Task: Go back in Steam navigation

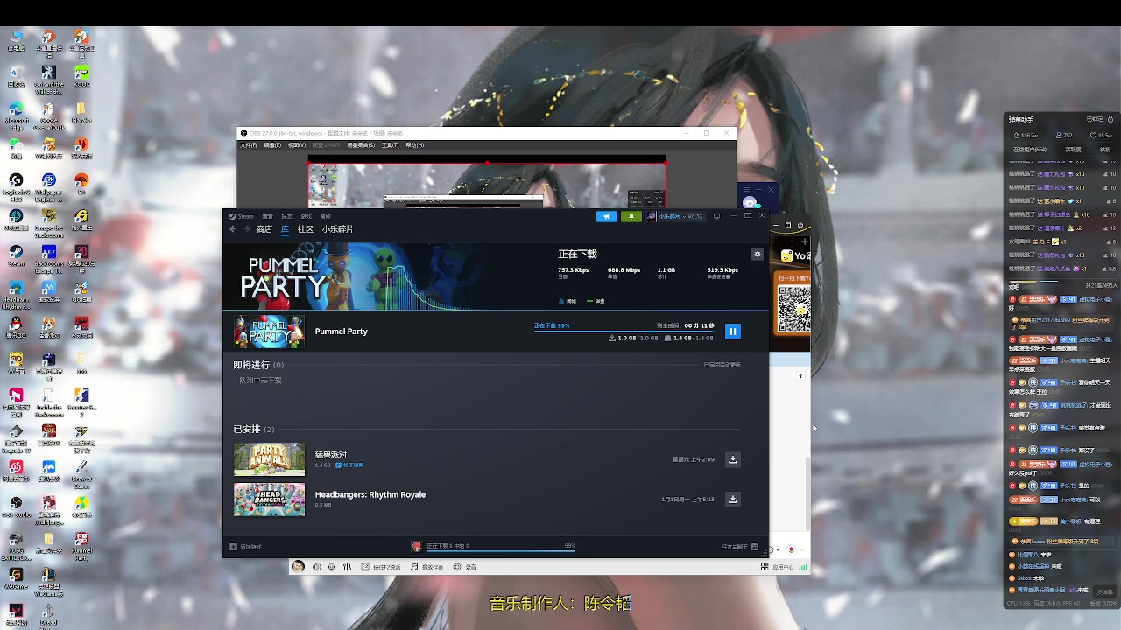Action: coord(233,229)
